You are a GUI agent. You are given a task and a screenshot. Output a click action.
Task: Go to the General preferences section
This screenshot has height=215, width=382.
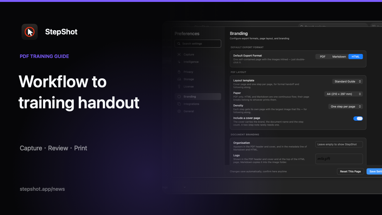(x=198, y=111)
